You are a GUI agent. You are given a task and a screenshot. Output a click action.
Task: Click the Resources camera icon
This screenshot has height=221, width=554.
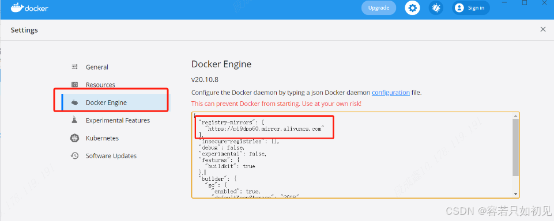(74, 85)
